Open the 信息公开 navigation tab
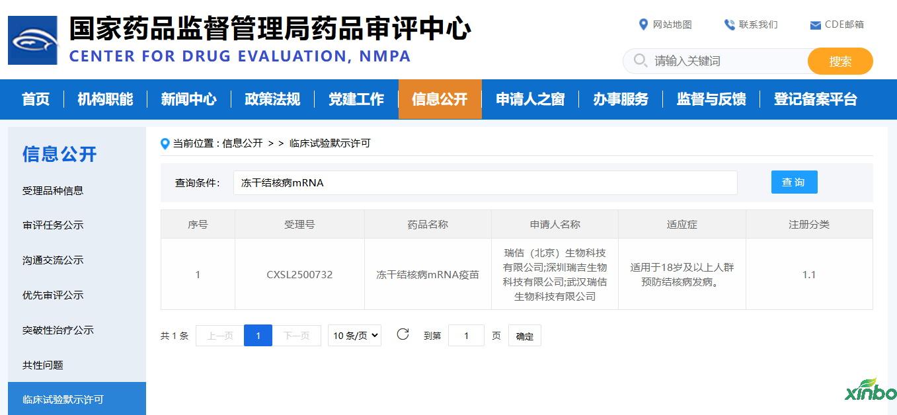 (440, 99)
